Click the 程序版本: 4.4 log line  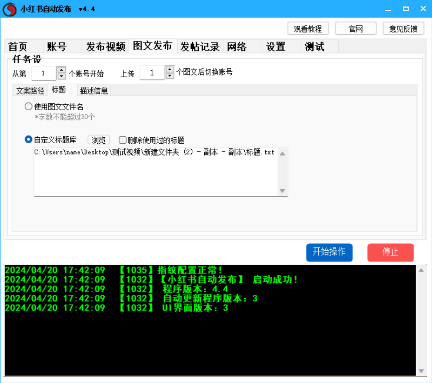[x=117, y=289]
